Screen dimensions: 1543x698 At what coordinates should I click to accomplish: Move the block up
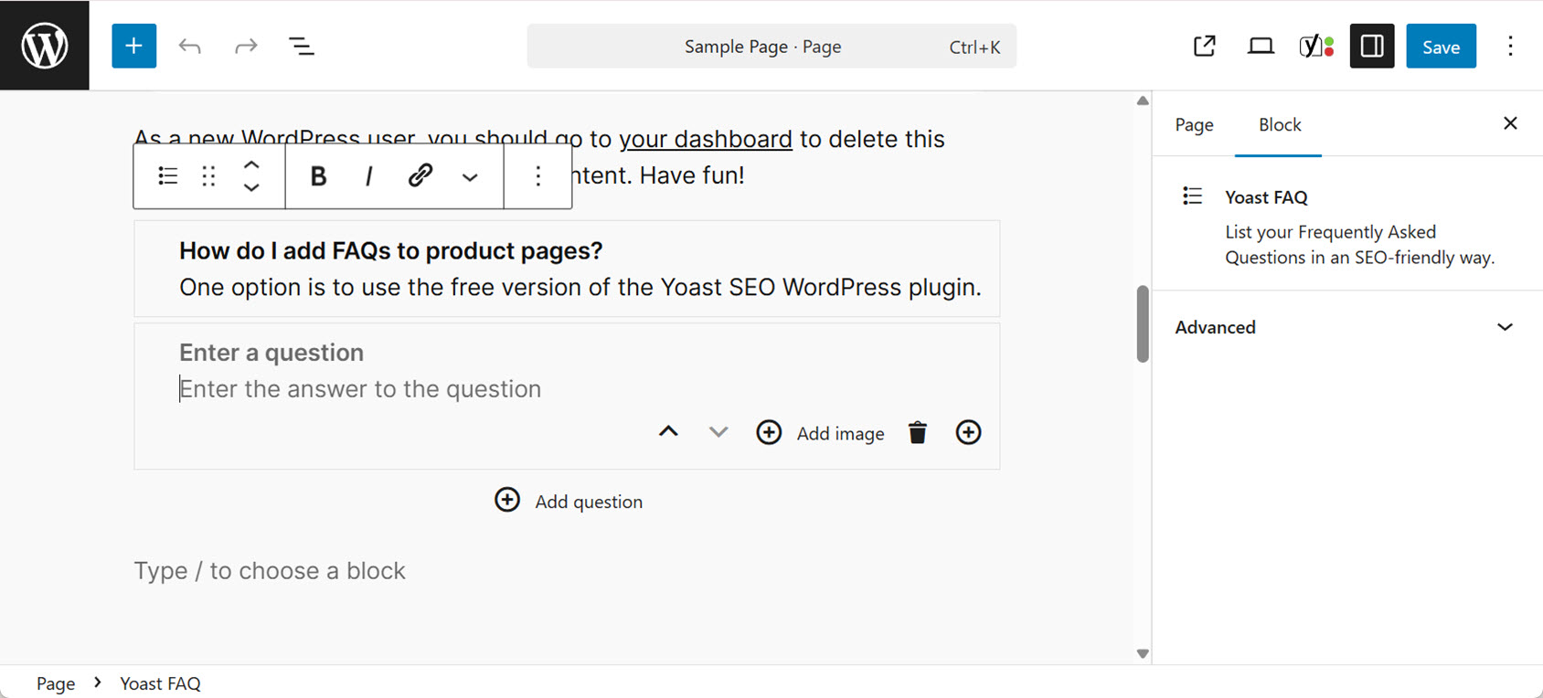(251, 165)
